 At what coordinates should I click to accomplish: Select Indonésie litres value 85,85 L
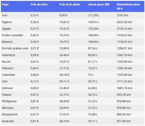coord(93,55)
